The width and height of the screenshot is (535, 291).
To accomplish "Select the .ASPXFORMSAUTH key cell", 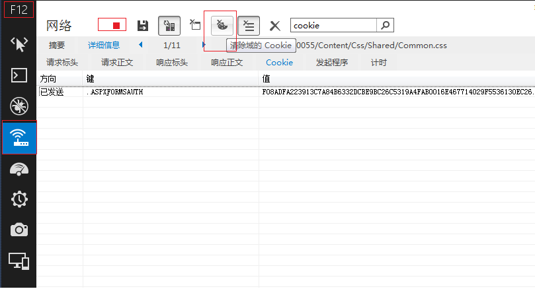I will click(171, 92).
